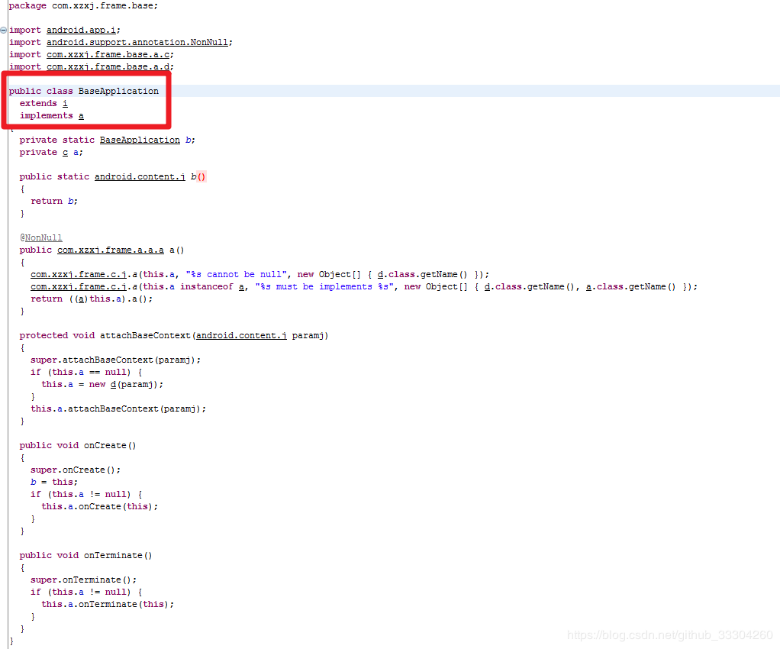
Task: Open android.content.j parameter type in attachBaseContext
Action: click(241, 335)
